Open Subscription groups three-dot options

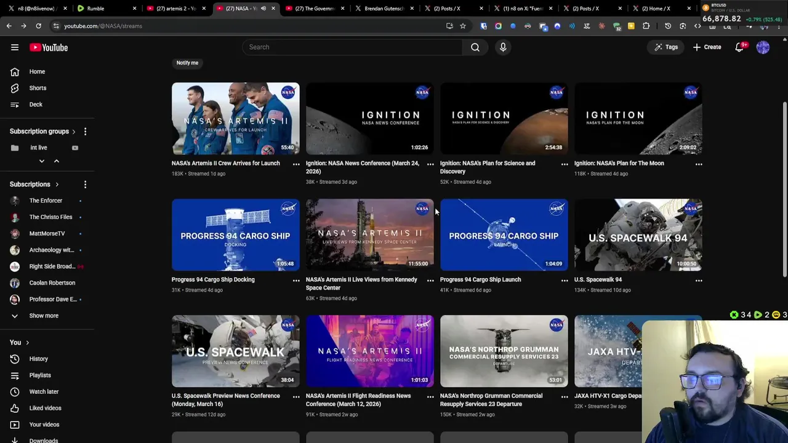tap(85, 131)
